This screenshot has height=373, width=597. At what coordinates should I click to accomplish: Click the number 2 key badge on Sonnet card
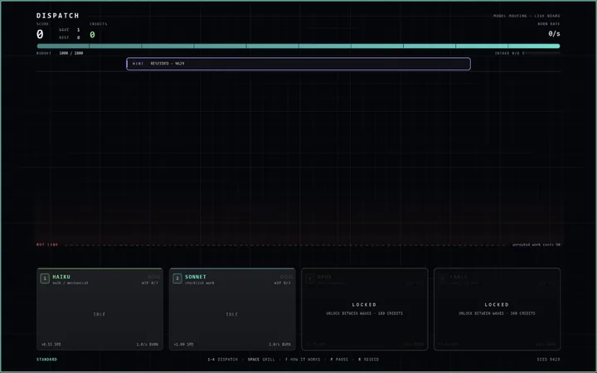point(177,279)
